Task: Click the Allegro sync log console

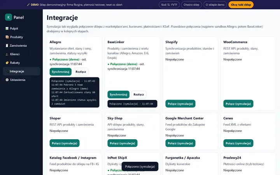Action: 74,92
